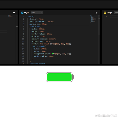Select the Style panel title
This screenshot has height=118, width=118.
coord(26,13)
